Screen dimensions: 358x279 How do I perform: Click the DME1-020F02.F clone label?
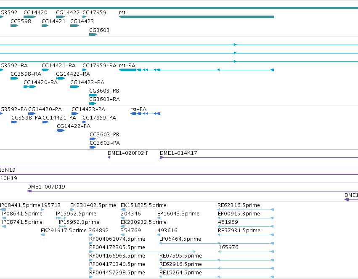[x=128, y=154]
